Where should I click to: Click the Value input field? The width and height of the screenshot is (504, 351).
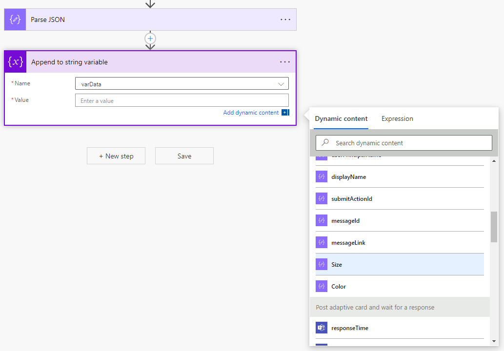pyautogui.click(x=181, y=100)
